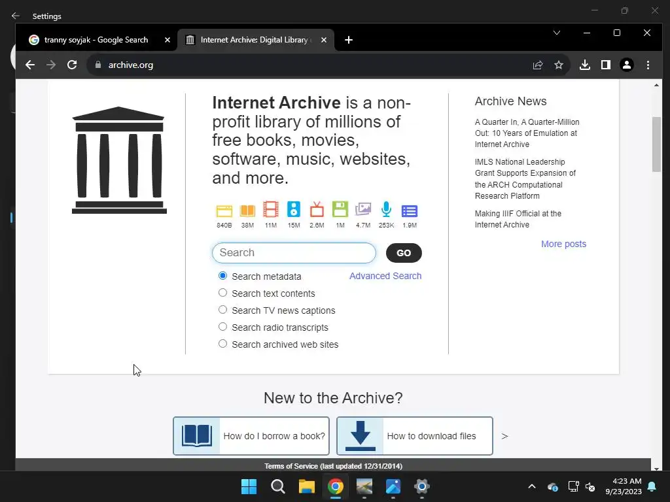Click the archive.org address bar
Viewport: 670px width, 502px height.
[308, 65]
